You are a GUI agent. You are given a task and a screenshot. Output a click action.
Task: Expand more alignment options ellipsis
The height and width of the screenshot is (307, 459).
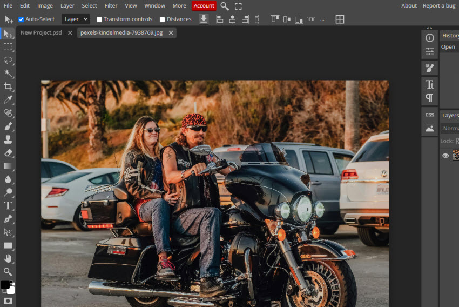point(322,19)
